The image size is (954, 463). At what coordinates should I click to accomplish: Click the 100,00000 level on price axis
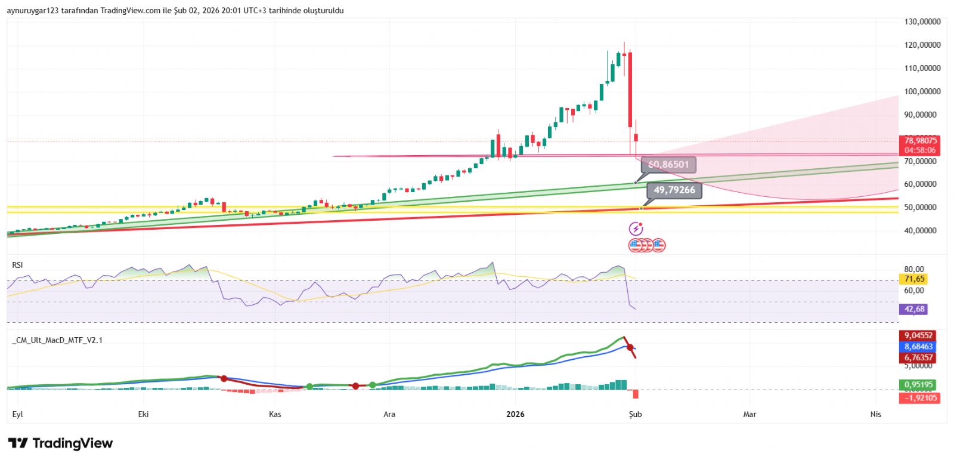tap(922, 92)
